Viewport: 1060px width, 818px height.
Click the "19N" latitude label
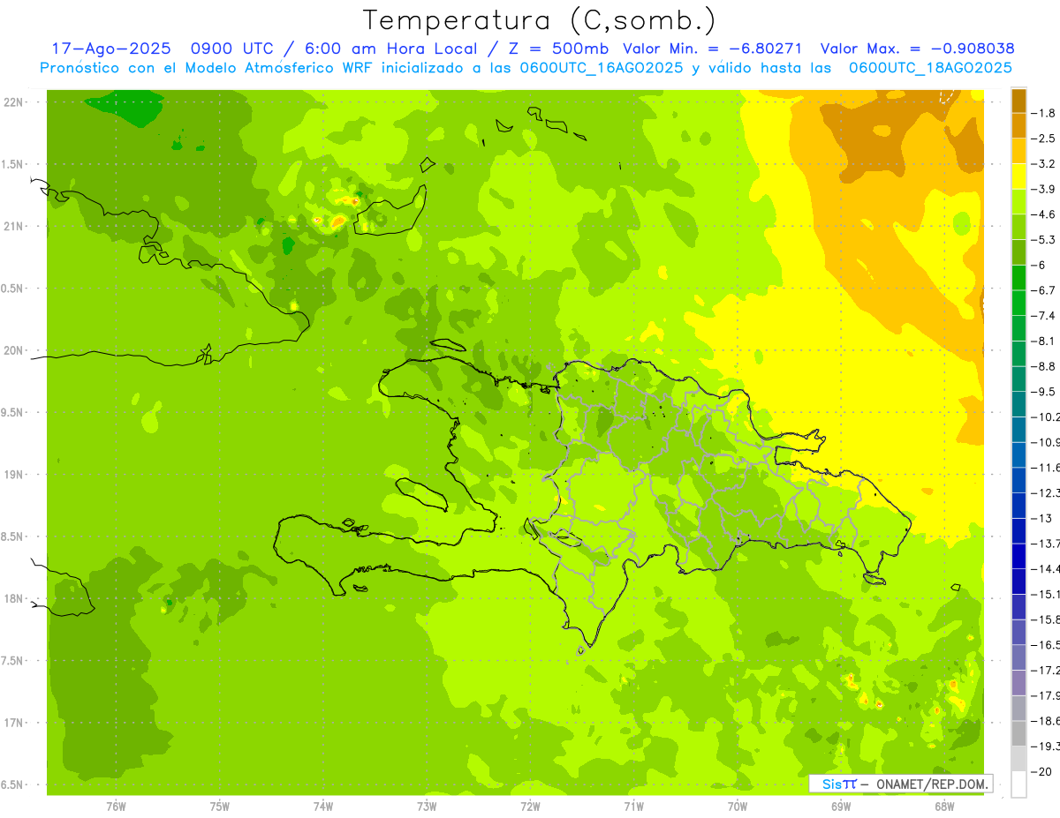tap(12, 475)
